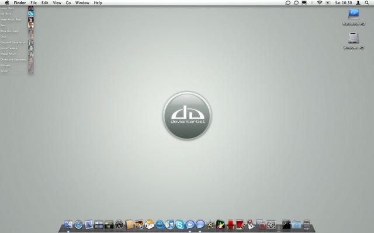Open the Apple menu
This screenshot has width=374, height=233.
tap(7, 3)
